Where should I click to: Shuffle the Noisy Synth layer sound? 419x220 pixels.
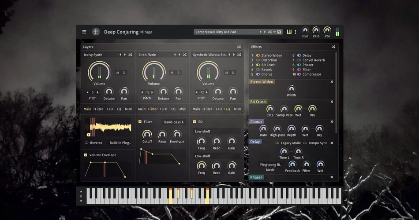130,55
